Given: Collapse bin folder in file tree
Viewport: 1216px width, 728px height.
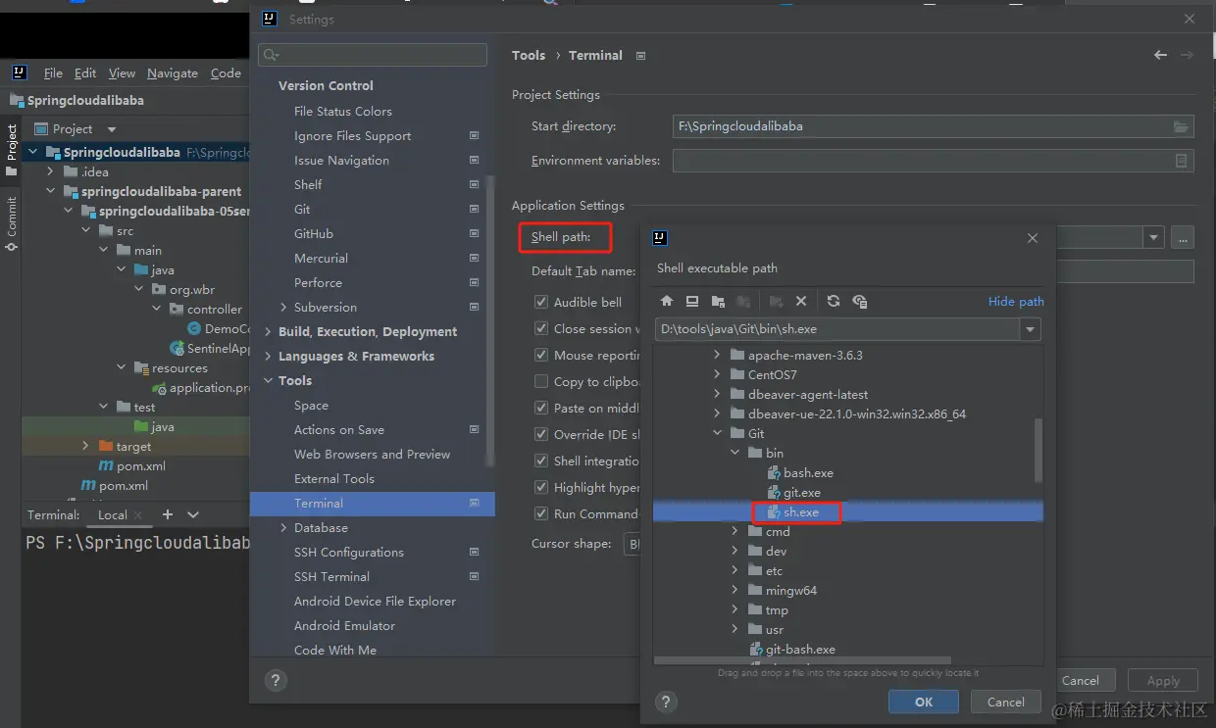Looking at the screenshot, I should [735, 453].
